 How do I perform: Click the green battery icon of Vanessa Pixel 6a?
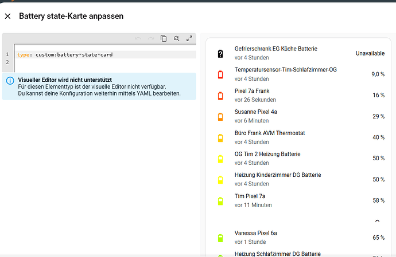coord(220,238)
